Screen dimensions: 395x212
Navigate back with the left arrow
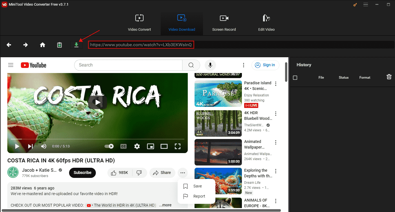click(9, 45)
